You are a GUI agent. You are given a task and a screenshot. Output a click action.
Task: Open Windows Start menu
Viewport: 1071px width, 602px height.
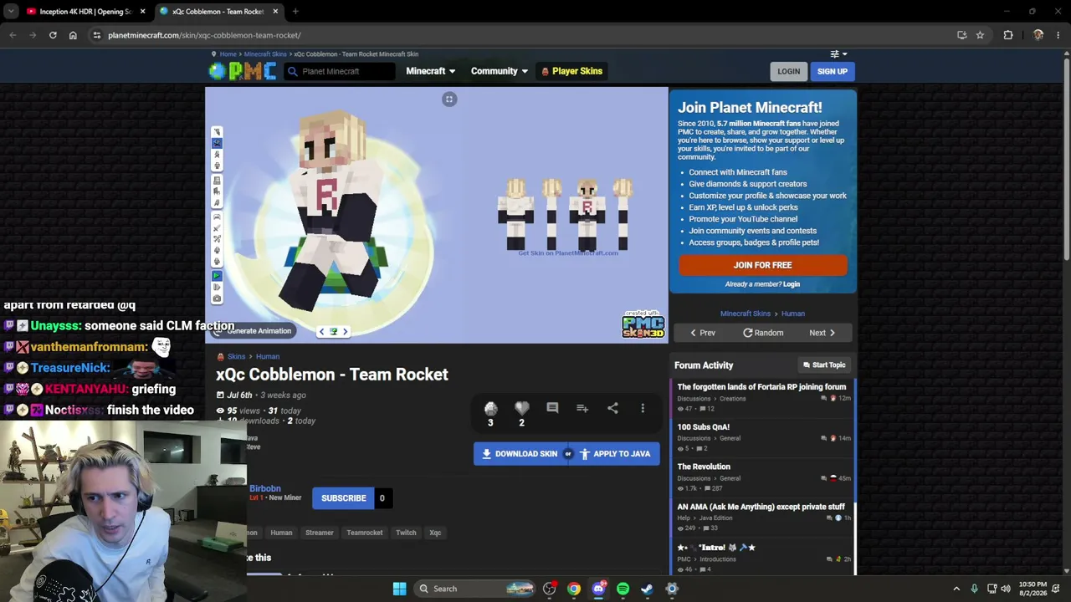click(399, 589)
